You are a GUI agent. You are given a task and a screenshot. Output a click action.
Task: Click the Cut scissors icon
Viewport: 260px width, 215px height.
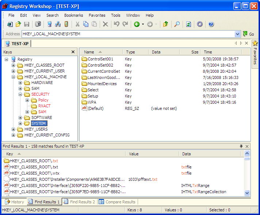pos(77,24)
